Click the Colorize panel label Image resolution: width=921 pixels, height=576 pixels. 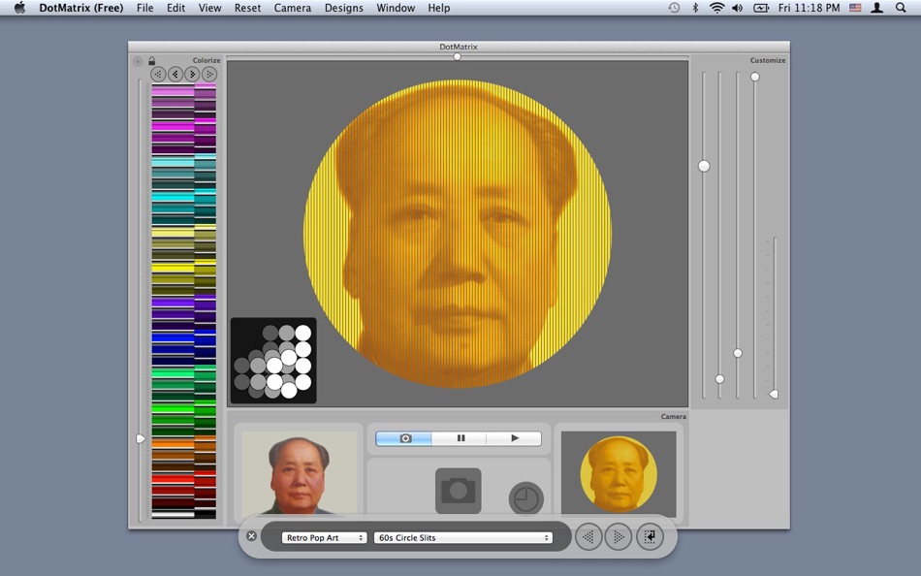[x=206, y=60]
